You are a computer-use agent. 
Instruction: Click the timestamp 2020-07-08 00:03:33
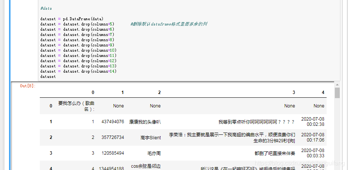(x=313, y=153)
